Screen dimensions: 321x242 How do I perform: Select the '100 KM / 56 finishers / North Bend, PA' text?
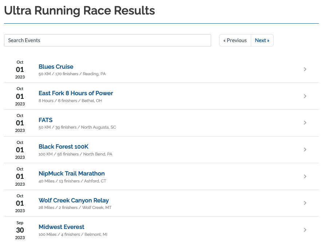[75, 154]
